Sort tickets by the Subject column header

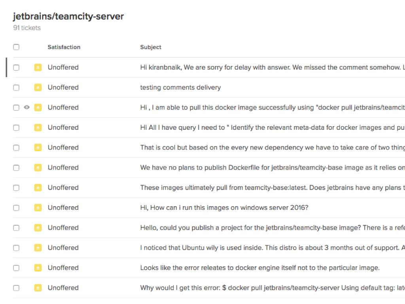pyautogui.click(x=151, y=47)
